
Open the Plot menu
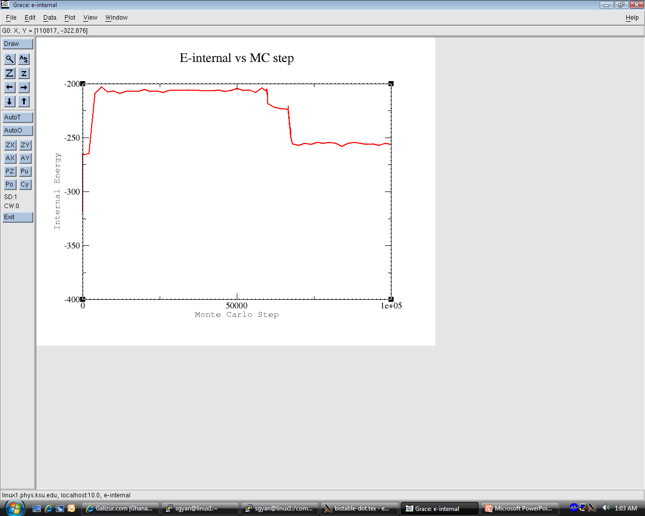[70, 18]
